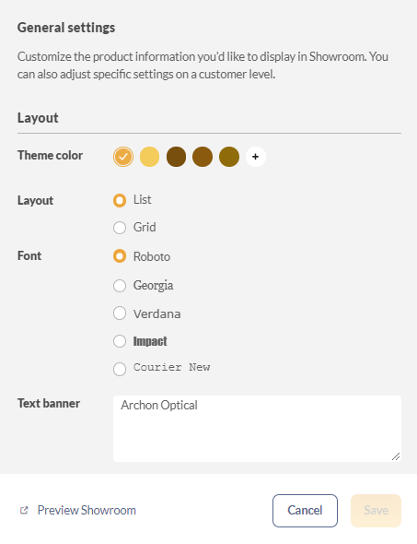Viewport: 417px width, 544px height.
Task: Click the plus icon to add theme color
Action: point(256,157)
